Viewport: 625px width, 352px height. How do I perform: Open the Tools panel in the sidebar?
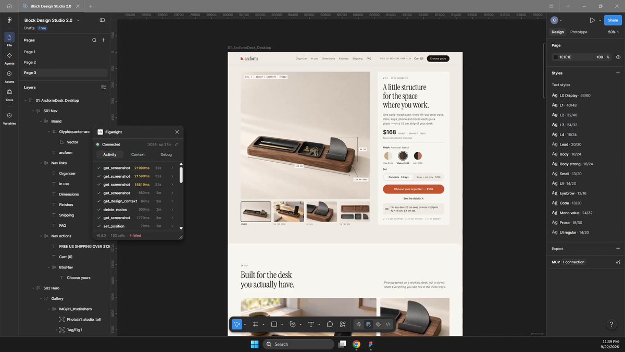[9, 94]
